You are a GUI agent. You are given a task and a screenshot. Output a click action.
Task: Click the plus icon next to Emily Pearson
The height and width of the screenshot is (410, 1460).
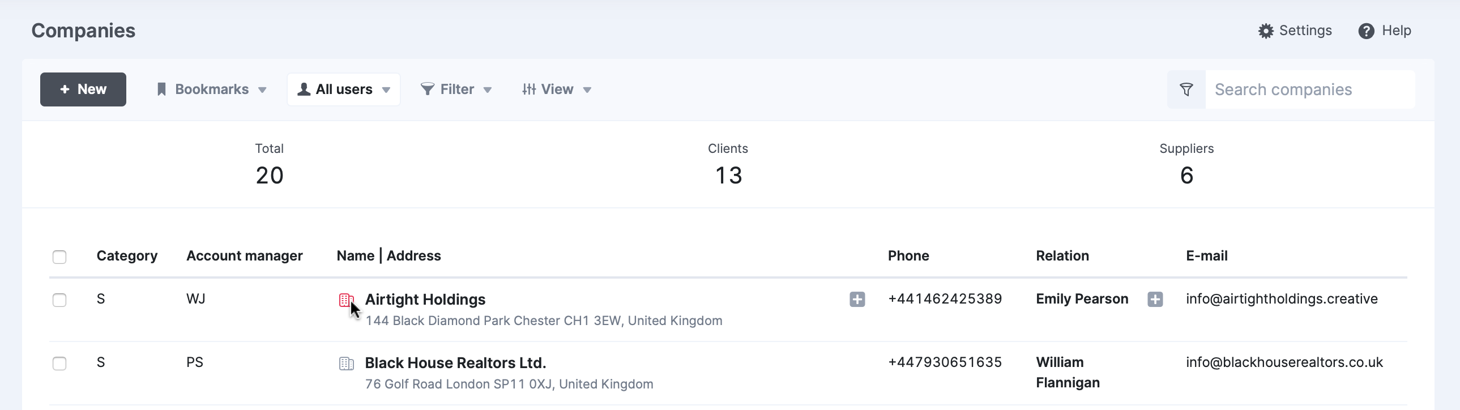pos(1155,299)
